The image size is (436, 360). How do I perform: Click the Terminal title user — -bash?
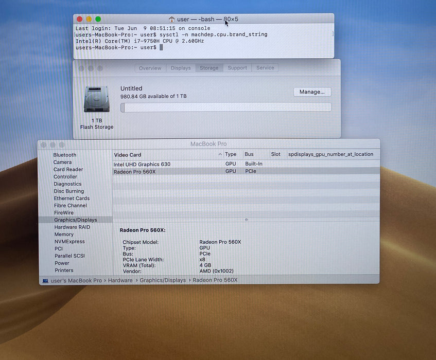(x=196, y=19)
